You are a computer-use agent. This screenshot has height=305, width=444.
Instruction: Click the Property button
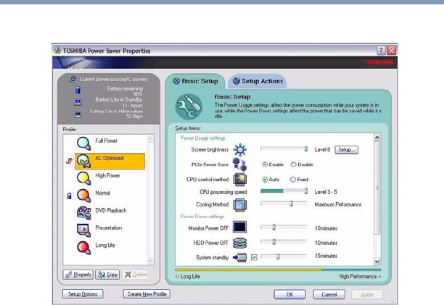(x=78, y=275)
